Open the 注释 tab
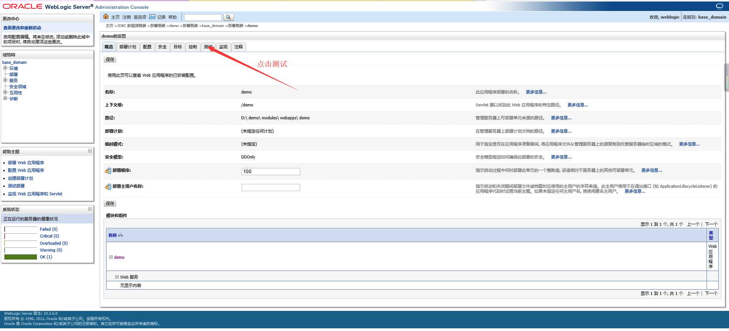729x331 pixels. tap(239, 47)
